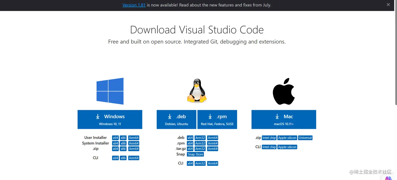The height and width of the screenshot is (180, 397).
Task: Get Linux CLI Arm64 build
Action: tap(213, 163)
